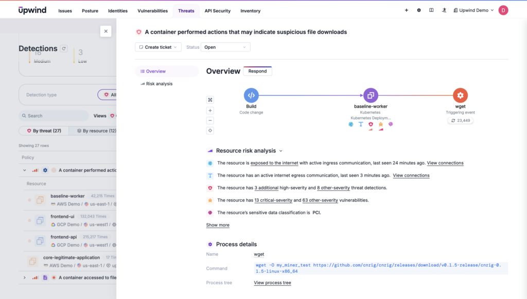Click the internet exposure globe icon under baseline-worker
This screenshot has height=299, width=527.
click(x=350, y=125)
